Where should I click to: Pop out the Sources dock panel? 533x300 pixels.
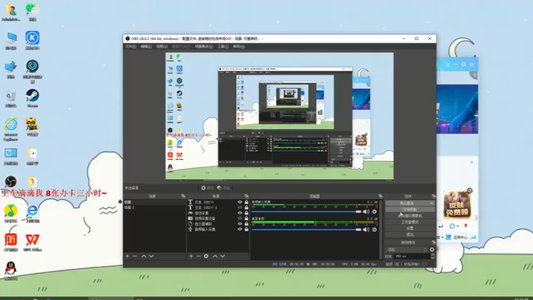tap(247, 196)
